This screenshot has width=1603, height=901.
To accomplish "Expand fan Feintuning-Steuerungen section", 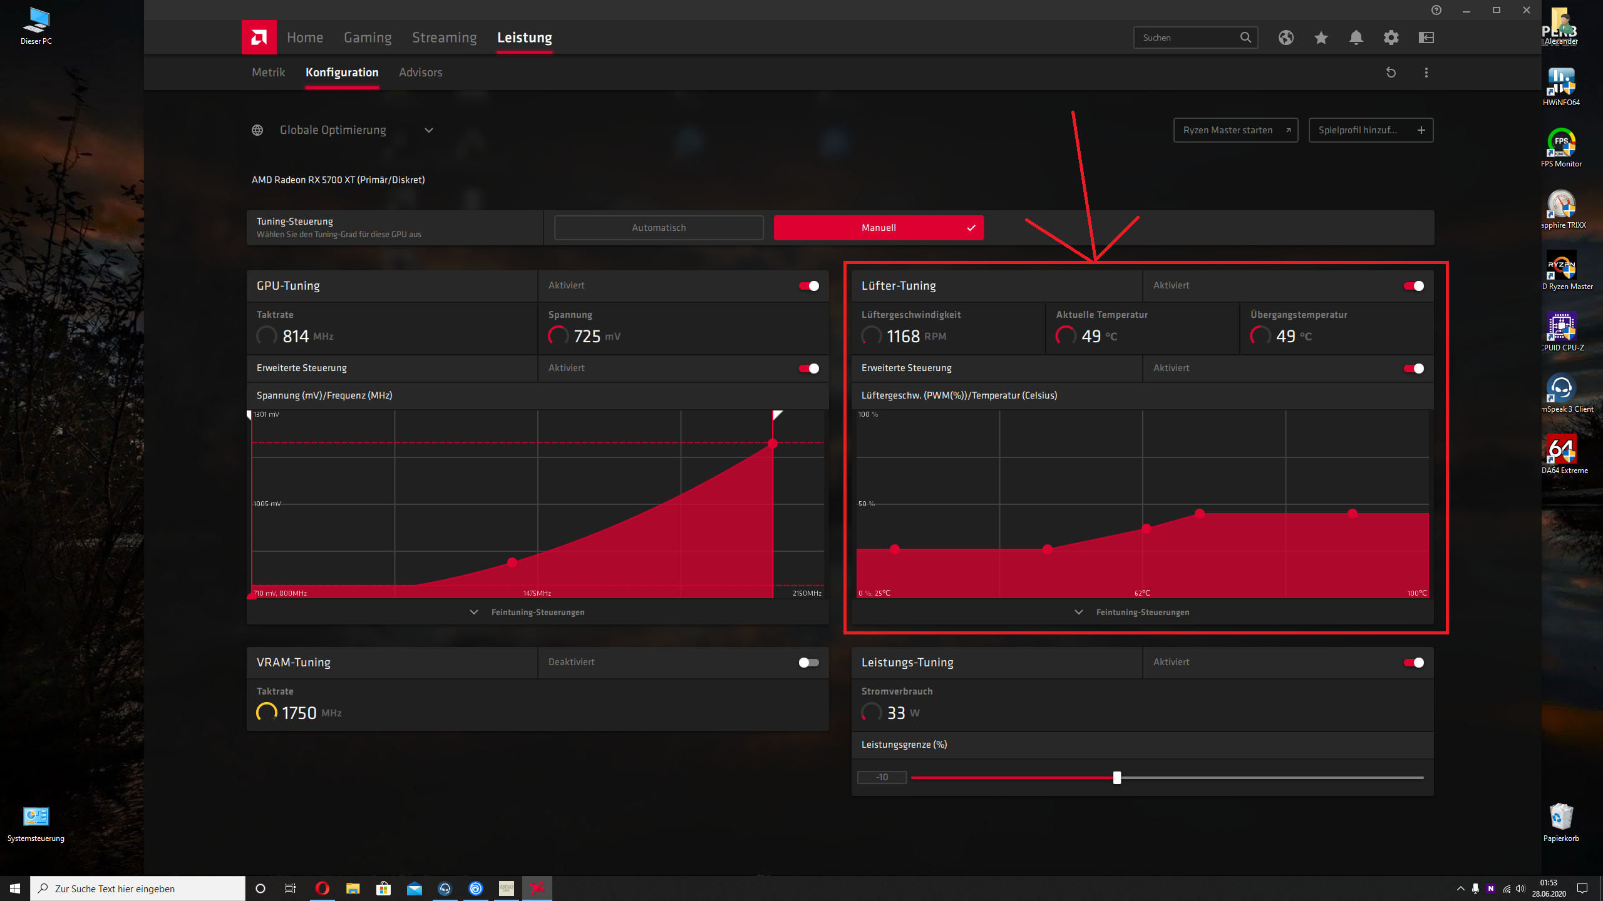I will (x=1142, y=612).
